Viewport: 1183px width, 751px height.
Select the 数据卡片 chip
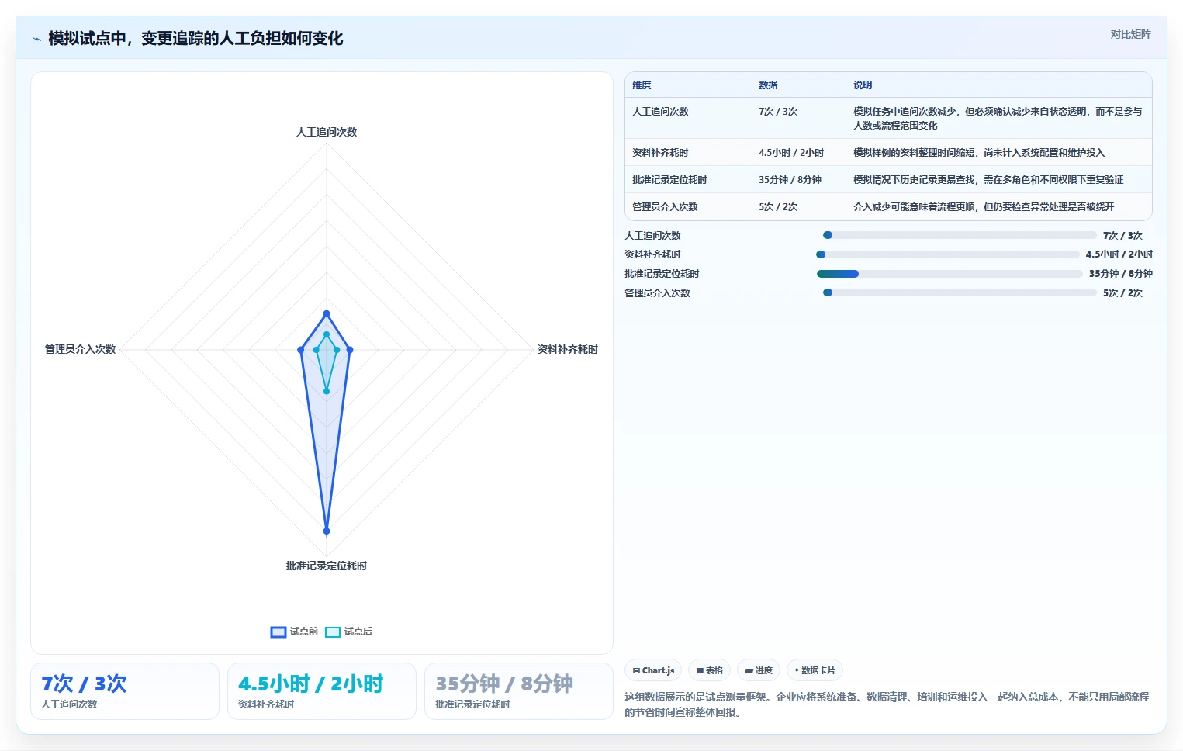click(x=815, y=670)
